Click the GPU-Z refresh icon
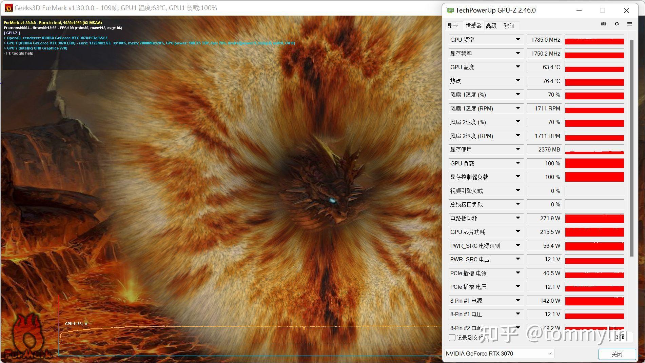Image resolution: width=645 pixels, height=363 pixels. [617, 24]
